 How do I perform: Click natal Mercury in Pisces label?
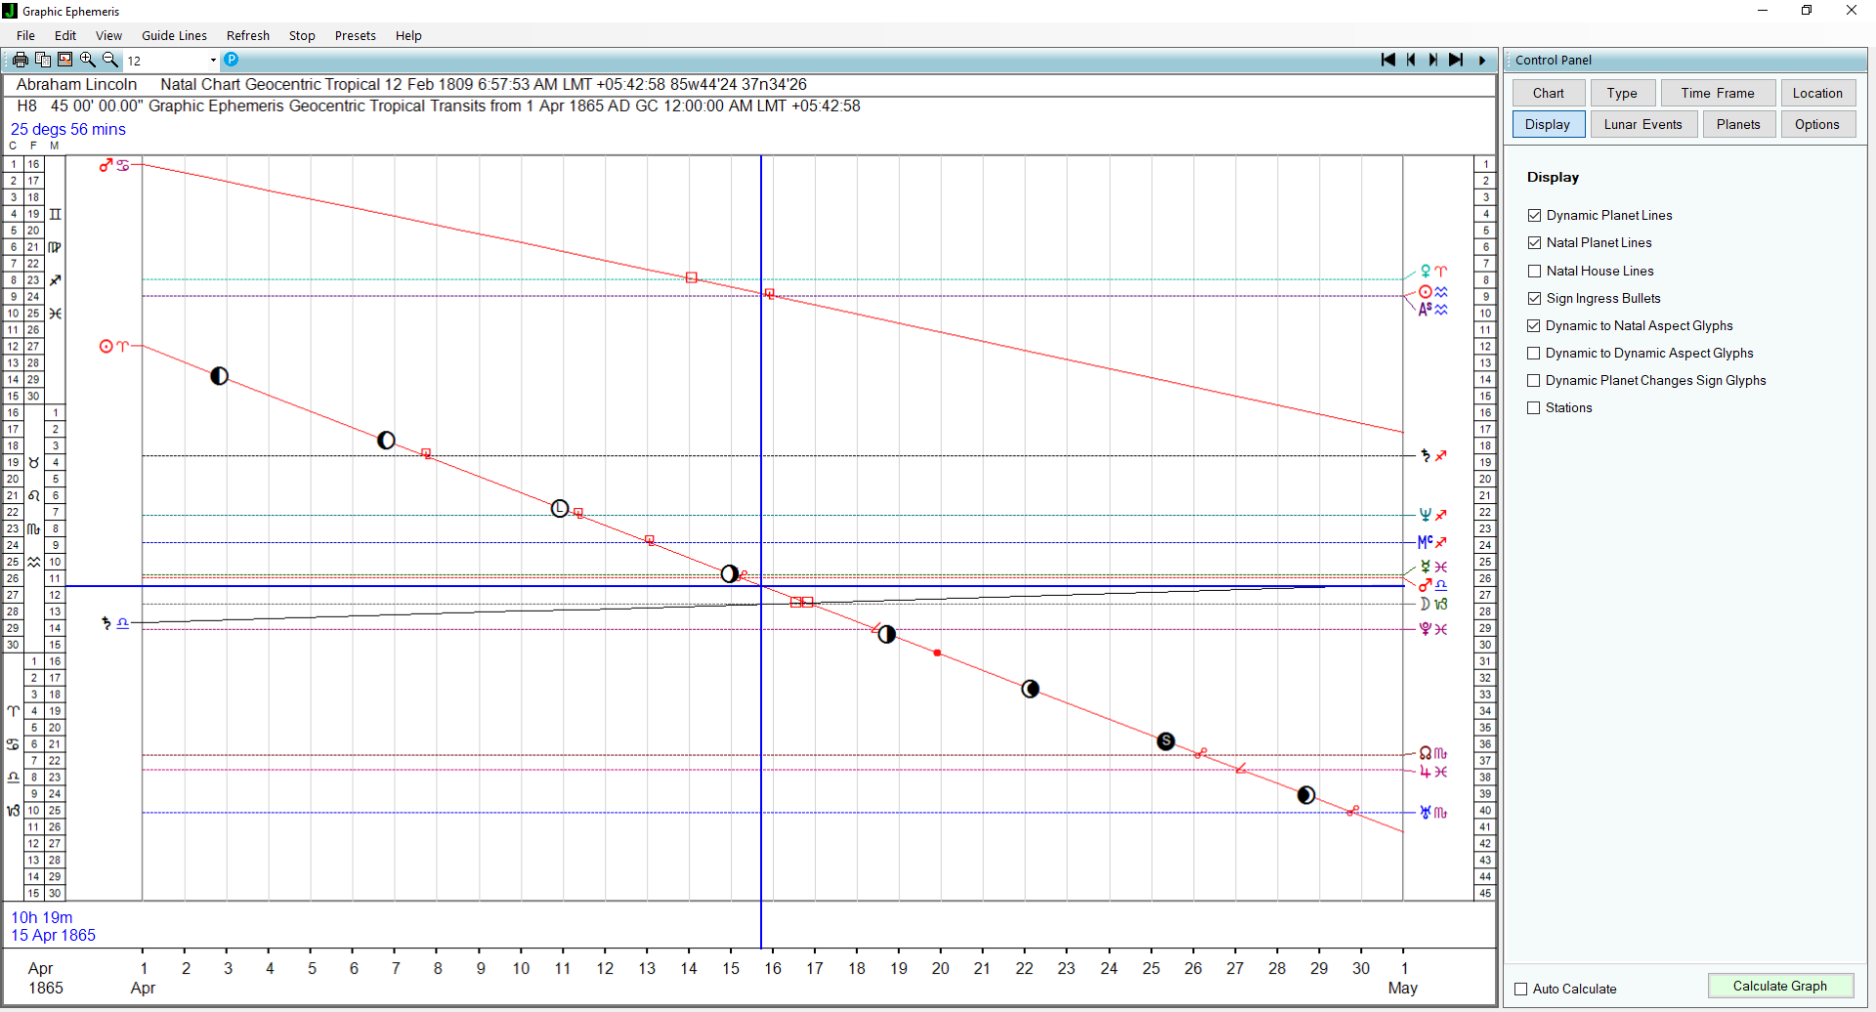[x=1433, y=567]
